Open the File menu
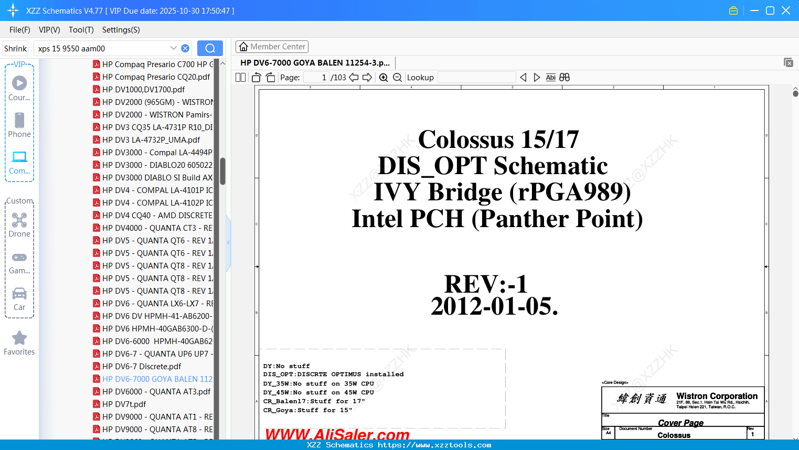Screen dimensions: 799x450 pyautogui.click(x=20, y=30)
